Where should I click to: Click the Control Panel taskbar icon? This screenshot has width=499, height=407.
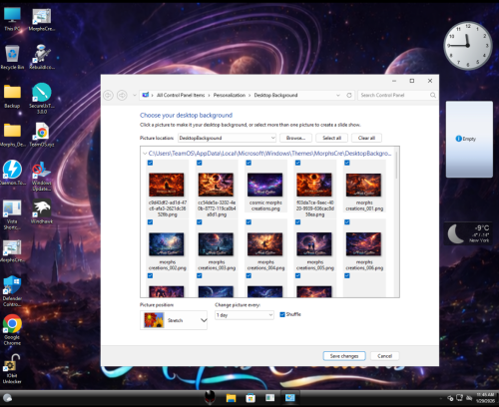290,398
